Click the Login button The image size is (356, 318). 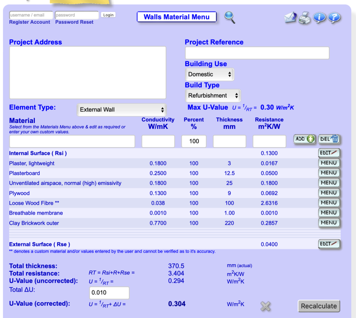(x=108, y=15)
